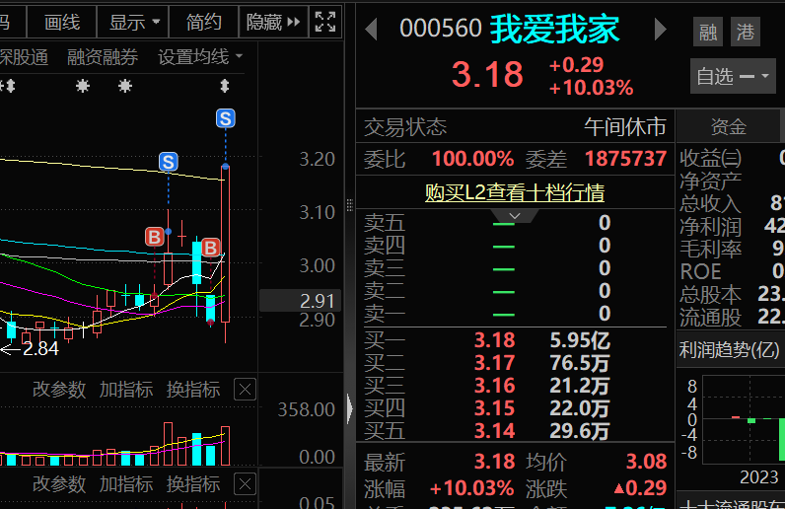
Task: Open the 设置均线 moving average dropdown
Action: click(x=200, y=57)
